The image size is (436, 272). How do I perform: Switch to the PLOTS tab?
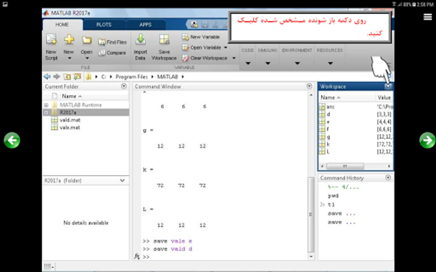[x=104, y=24]
